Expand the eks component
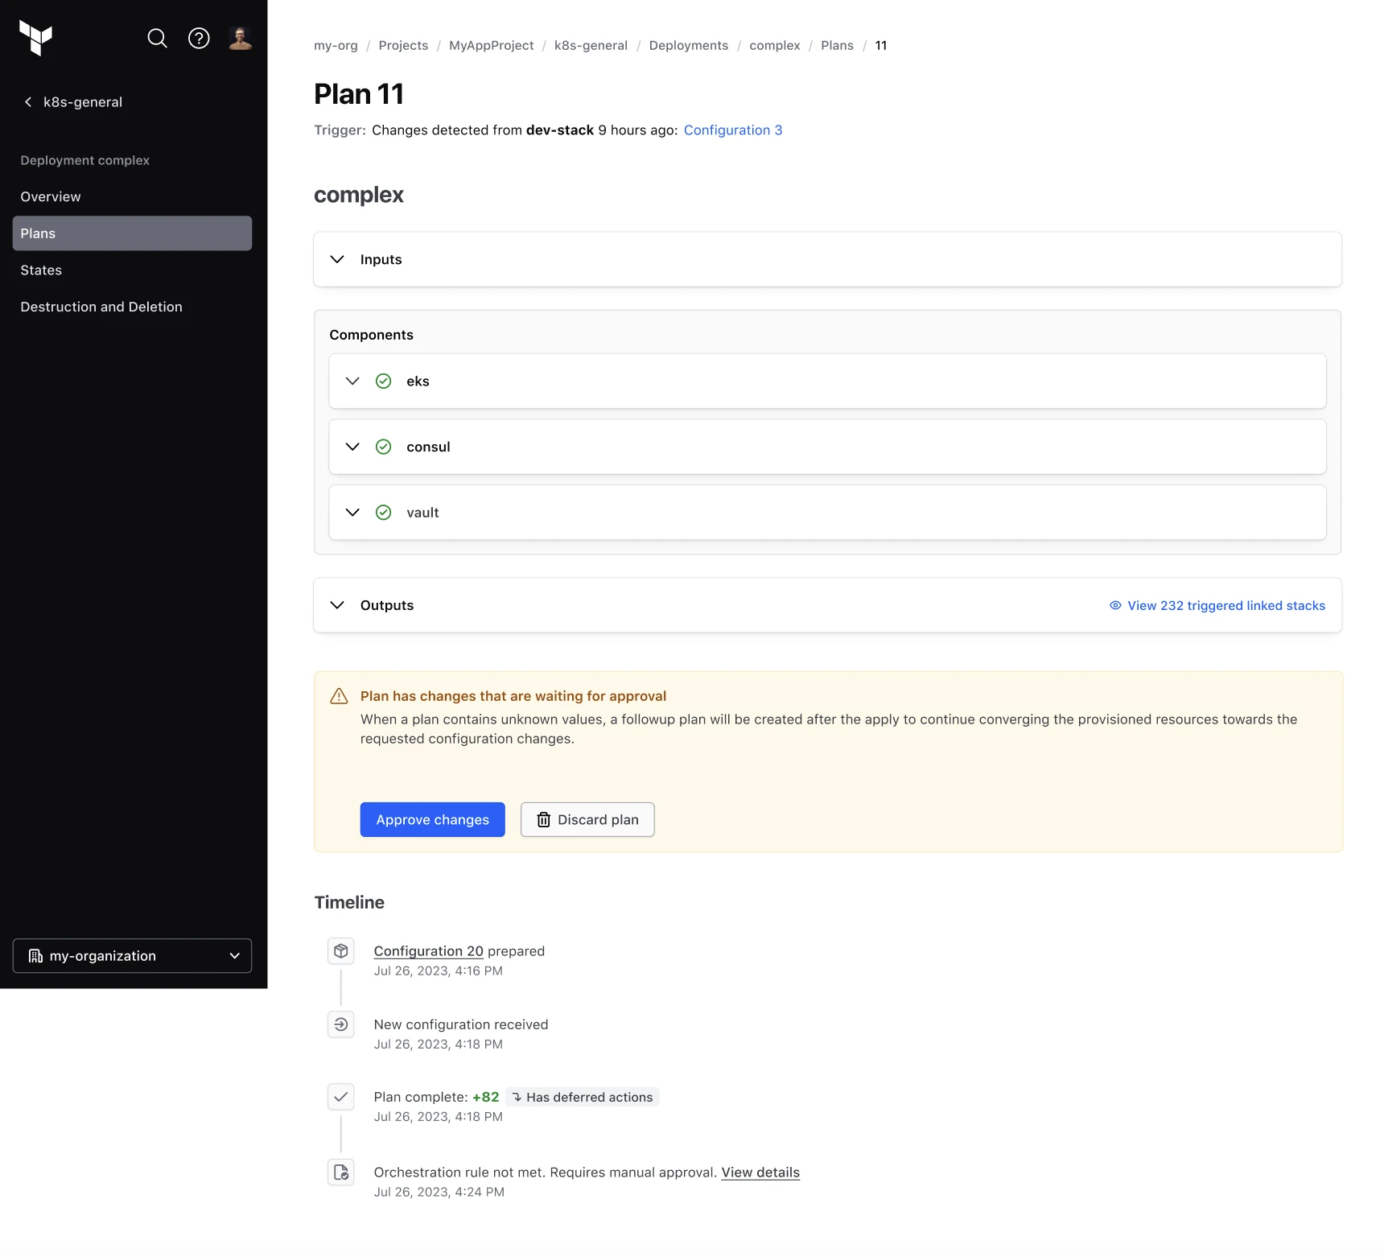Viewport: 1384px width, 1257px height. 827,381
